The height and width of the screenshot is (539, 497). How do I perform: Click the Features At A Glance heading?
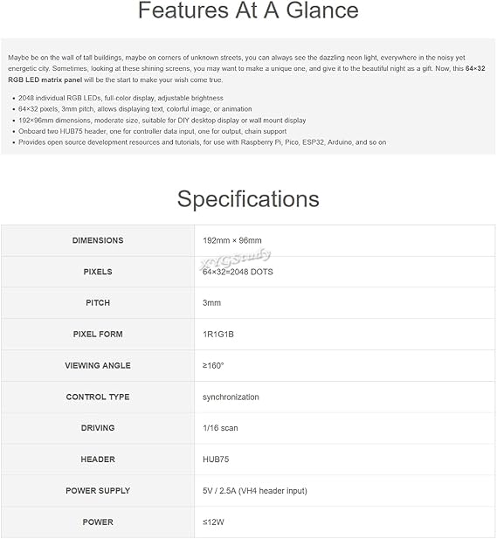point(248,10)
